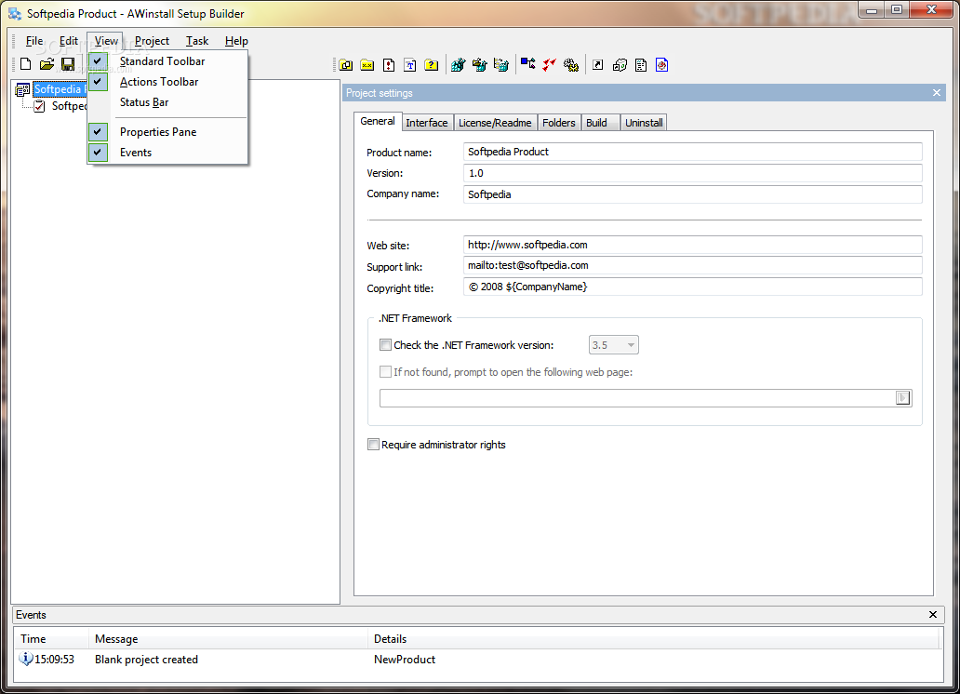Select the 'Blank project created' event message
Image resolution: width=960 pixels, height=694 pixels.
pyautogui.click(x=146, y=660)
